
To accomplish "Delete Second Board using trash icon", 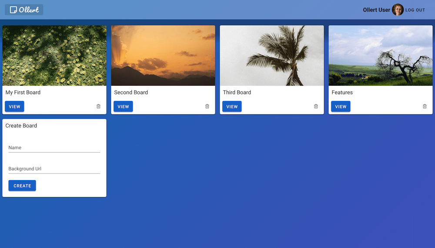I will pyautogui.click(x=207, y=107).
